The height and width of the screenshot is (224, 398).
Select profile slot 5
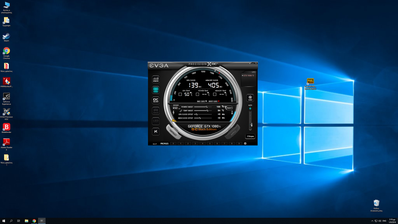click(210, 143)
